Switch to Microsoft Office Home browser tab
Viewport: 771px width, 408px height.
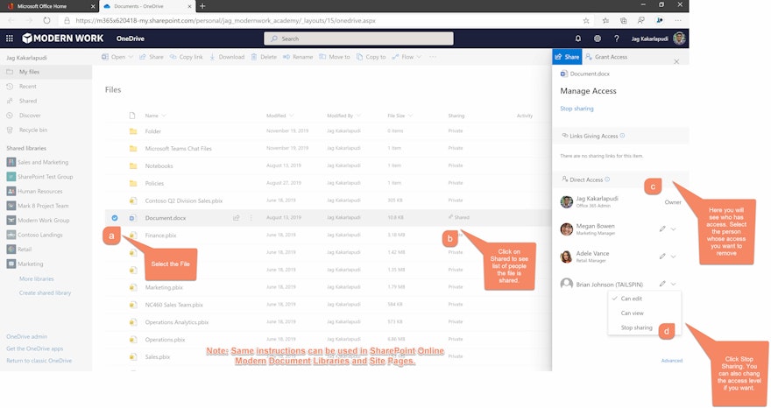pos(49,6)
